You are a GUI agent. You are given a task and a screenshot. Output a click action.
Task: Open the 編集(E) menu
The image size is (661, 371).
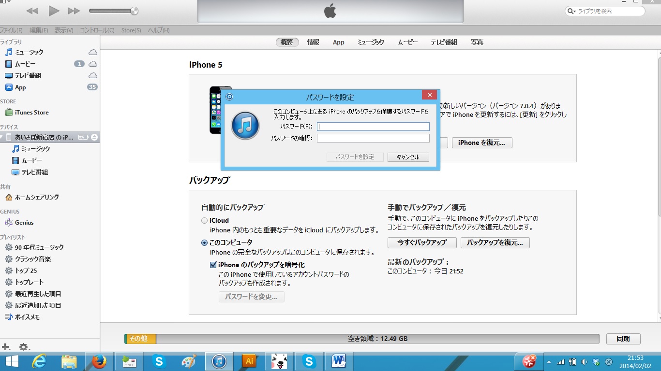(x=39, y=30)
